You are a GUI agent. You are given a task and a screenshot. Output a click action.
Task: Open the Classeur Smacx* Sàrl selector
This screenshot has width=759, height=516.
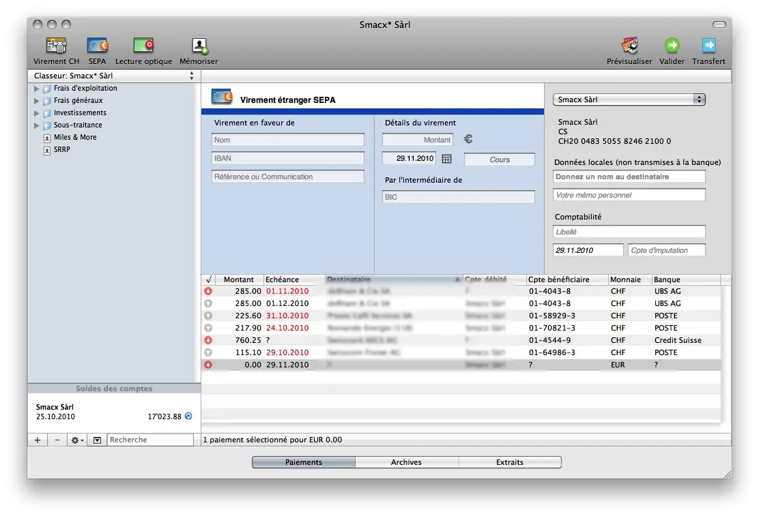tap(114, 76)
